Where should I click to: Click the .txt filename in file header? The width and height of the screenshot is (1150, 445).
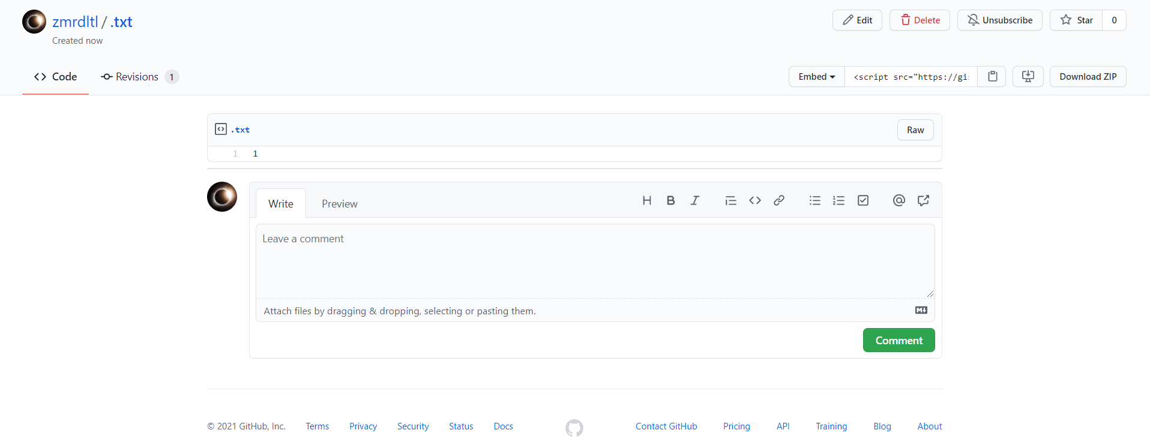[x=240, y=130]
